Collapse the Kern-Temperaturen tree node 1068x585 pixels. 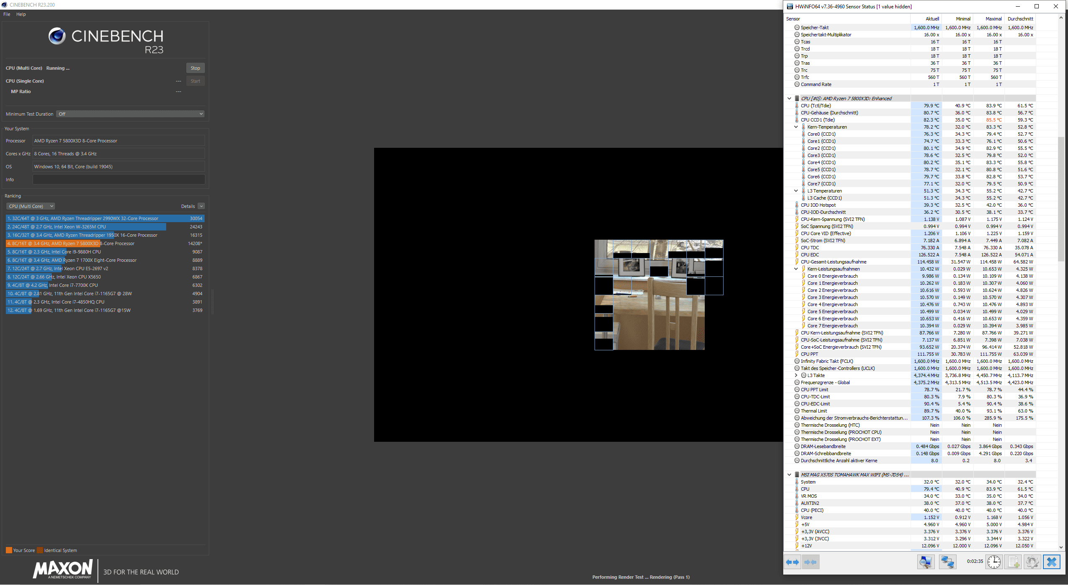[796, 127]
